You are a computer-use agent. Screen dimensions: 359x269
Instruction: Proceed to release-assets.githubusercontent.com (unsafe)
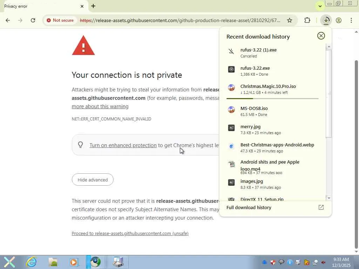(130, 233)
